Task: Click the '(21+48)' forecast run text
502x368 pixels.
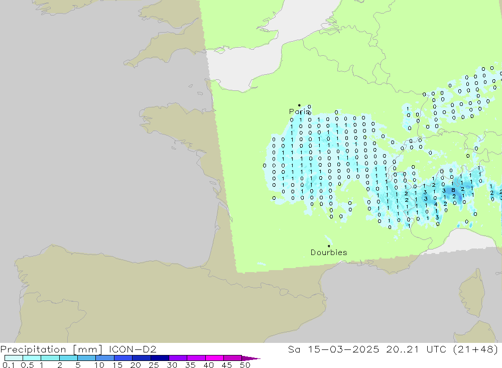Action: tap(476, 349)
